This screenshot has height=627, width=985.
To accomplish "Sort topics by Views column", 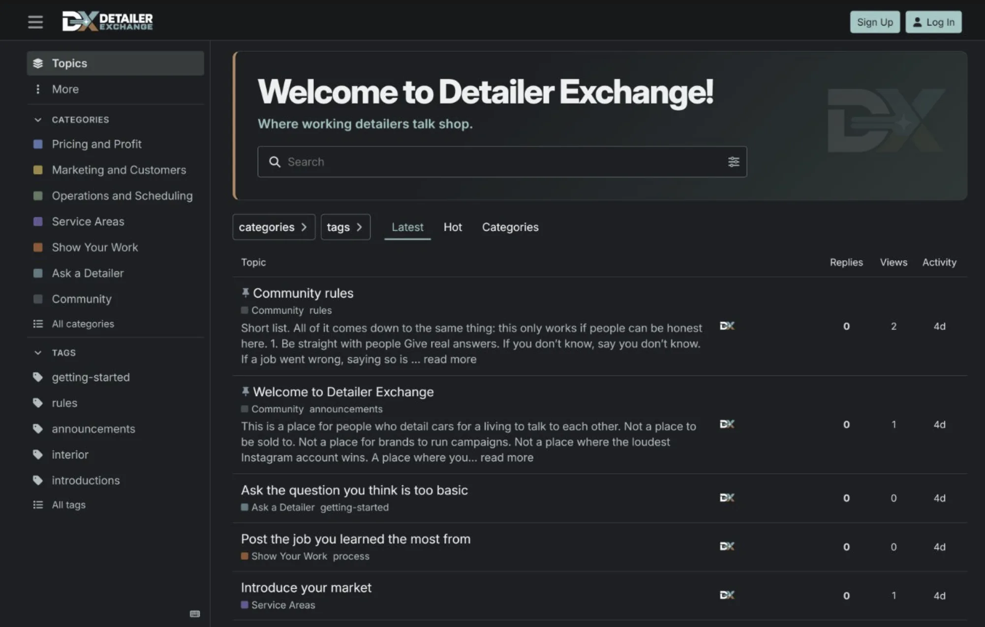I will [x=893, y=262].
